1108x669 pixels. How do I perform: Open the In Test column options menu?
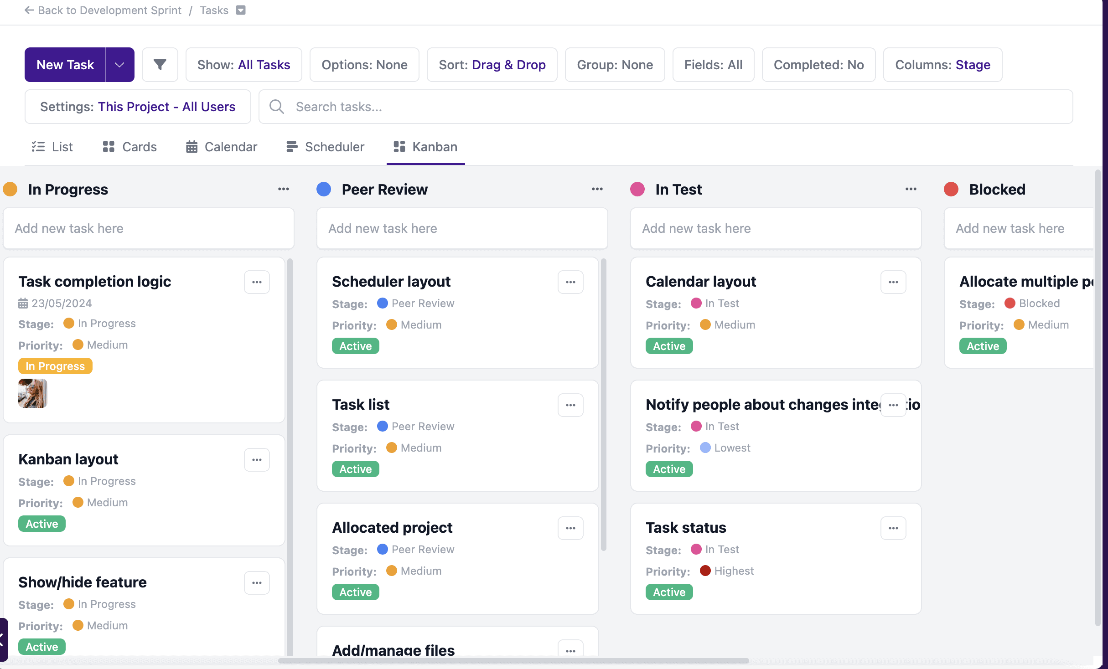click(x=911, y=189)
